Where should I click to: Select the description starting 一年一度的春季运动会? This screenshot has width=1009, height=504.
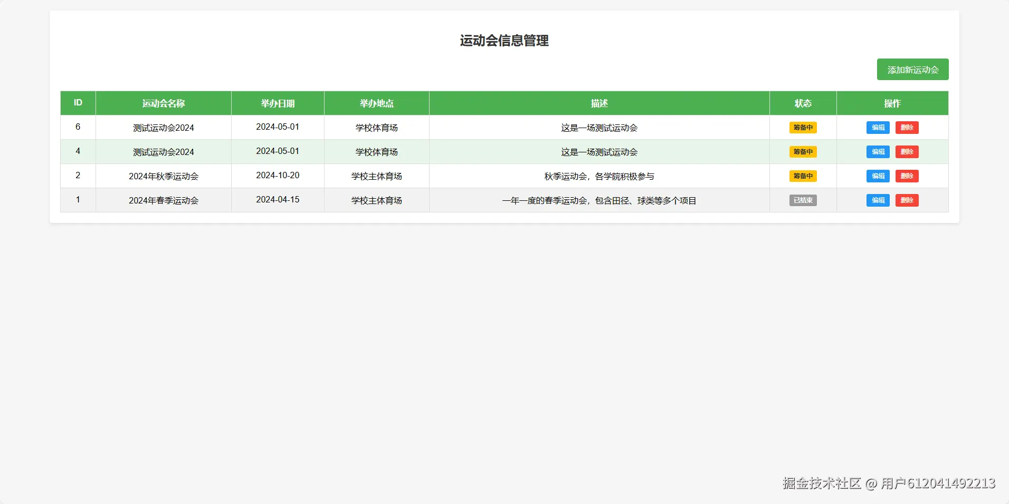click(599, 200)
